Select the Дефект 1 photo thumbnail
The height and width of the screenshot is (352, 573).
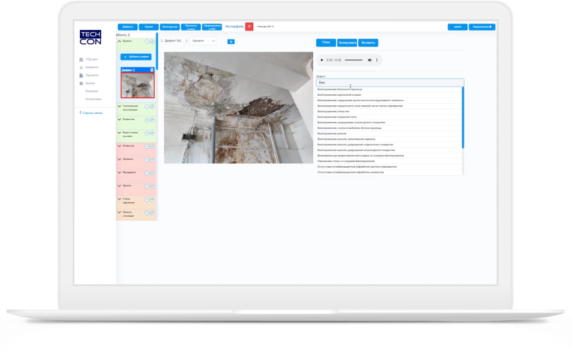click(x=137, y=85)
